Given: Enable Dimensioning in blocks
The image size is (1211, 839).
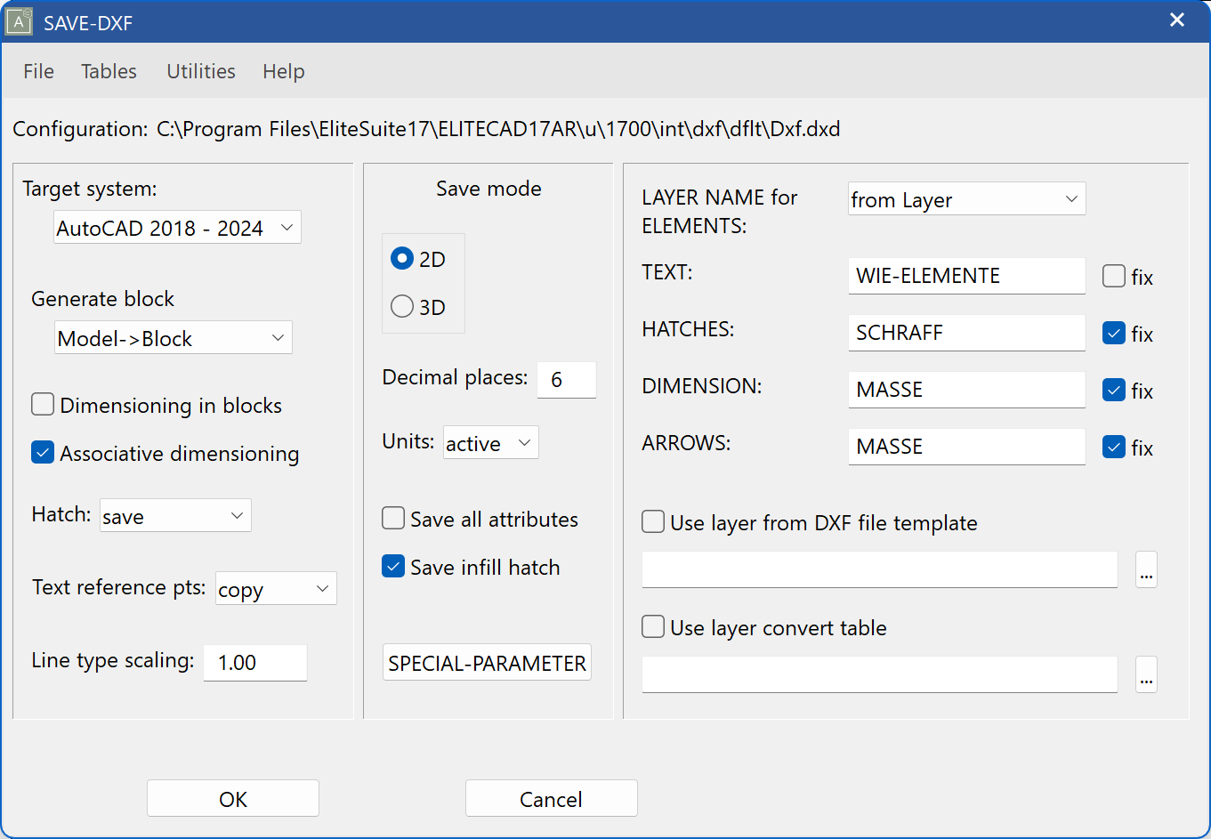Looking at the screenshot, I should pyautogui.click(x=42, y=404).
